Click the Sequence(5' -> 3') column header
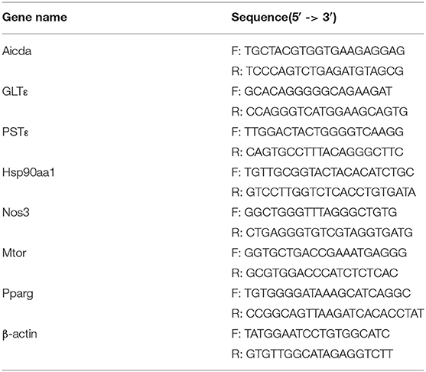 [x=284, y=18]
